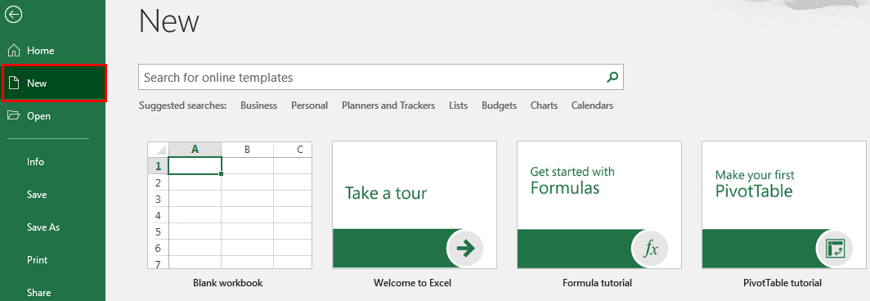Click the Open folder icon
The image size is (870, 301).
(14, 115)
